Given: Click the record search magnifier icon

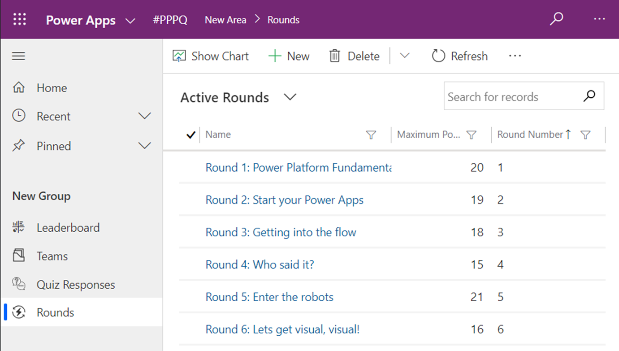Looking at the screenshot, I should (589, 95).
